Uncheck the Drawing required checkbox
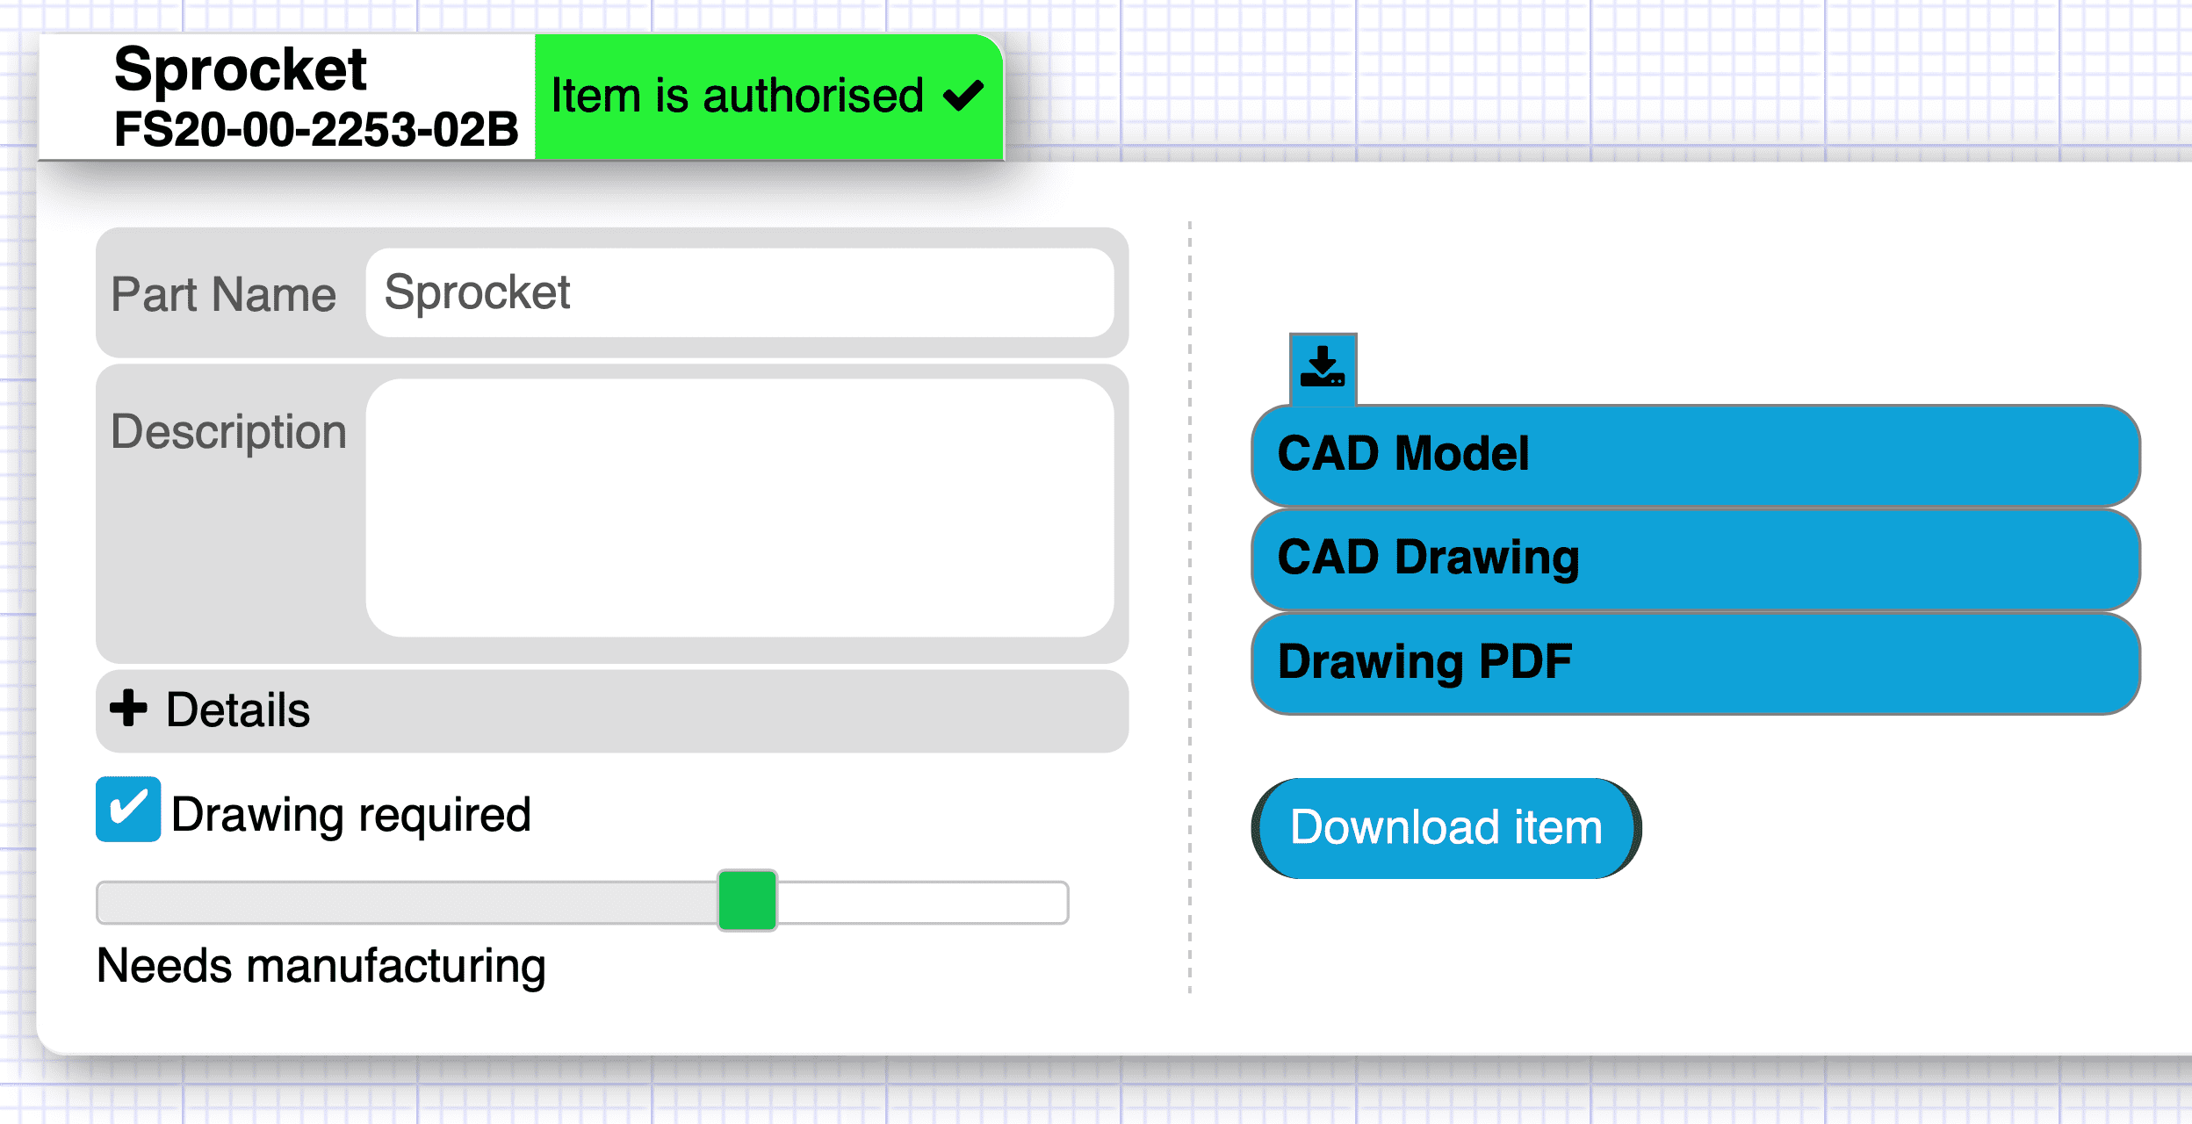Image resolution: width=2192 pixels, height=1124 pixels. (x=128, y=809)
